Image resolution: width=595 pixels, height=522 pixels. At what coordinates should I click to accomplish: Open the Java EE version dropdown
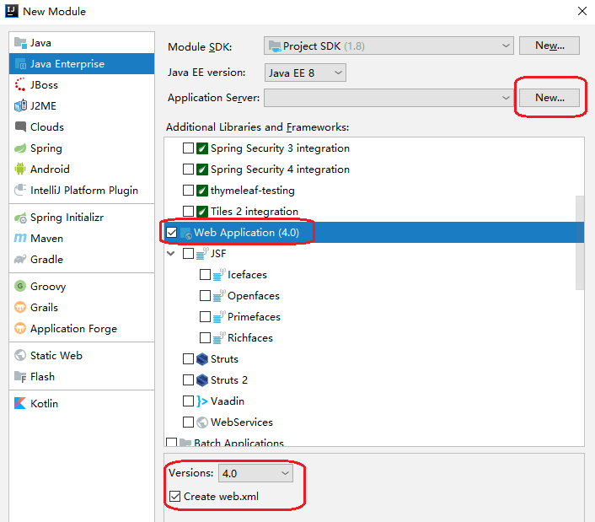coord(305,73)
